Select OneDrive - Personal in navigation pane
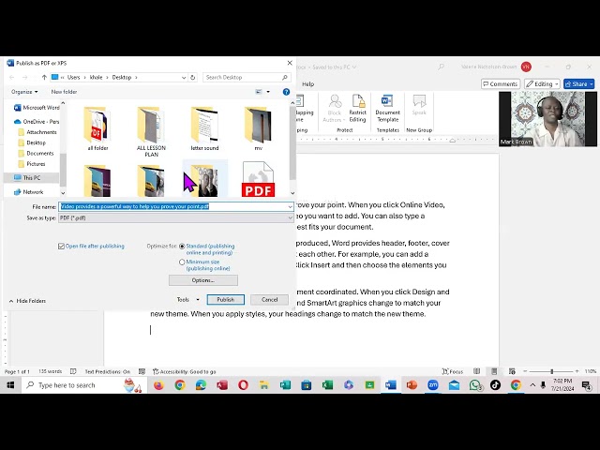600x450 pixels. point(37,122)
